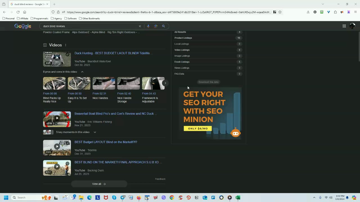Clear the Google search box text

(140, 26)
